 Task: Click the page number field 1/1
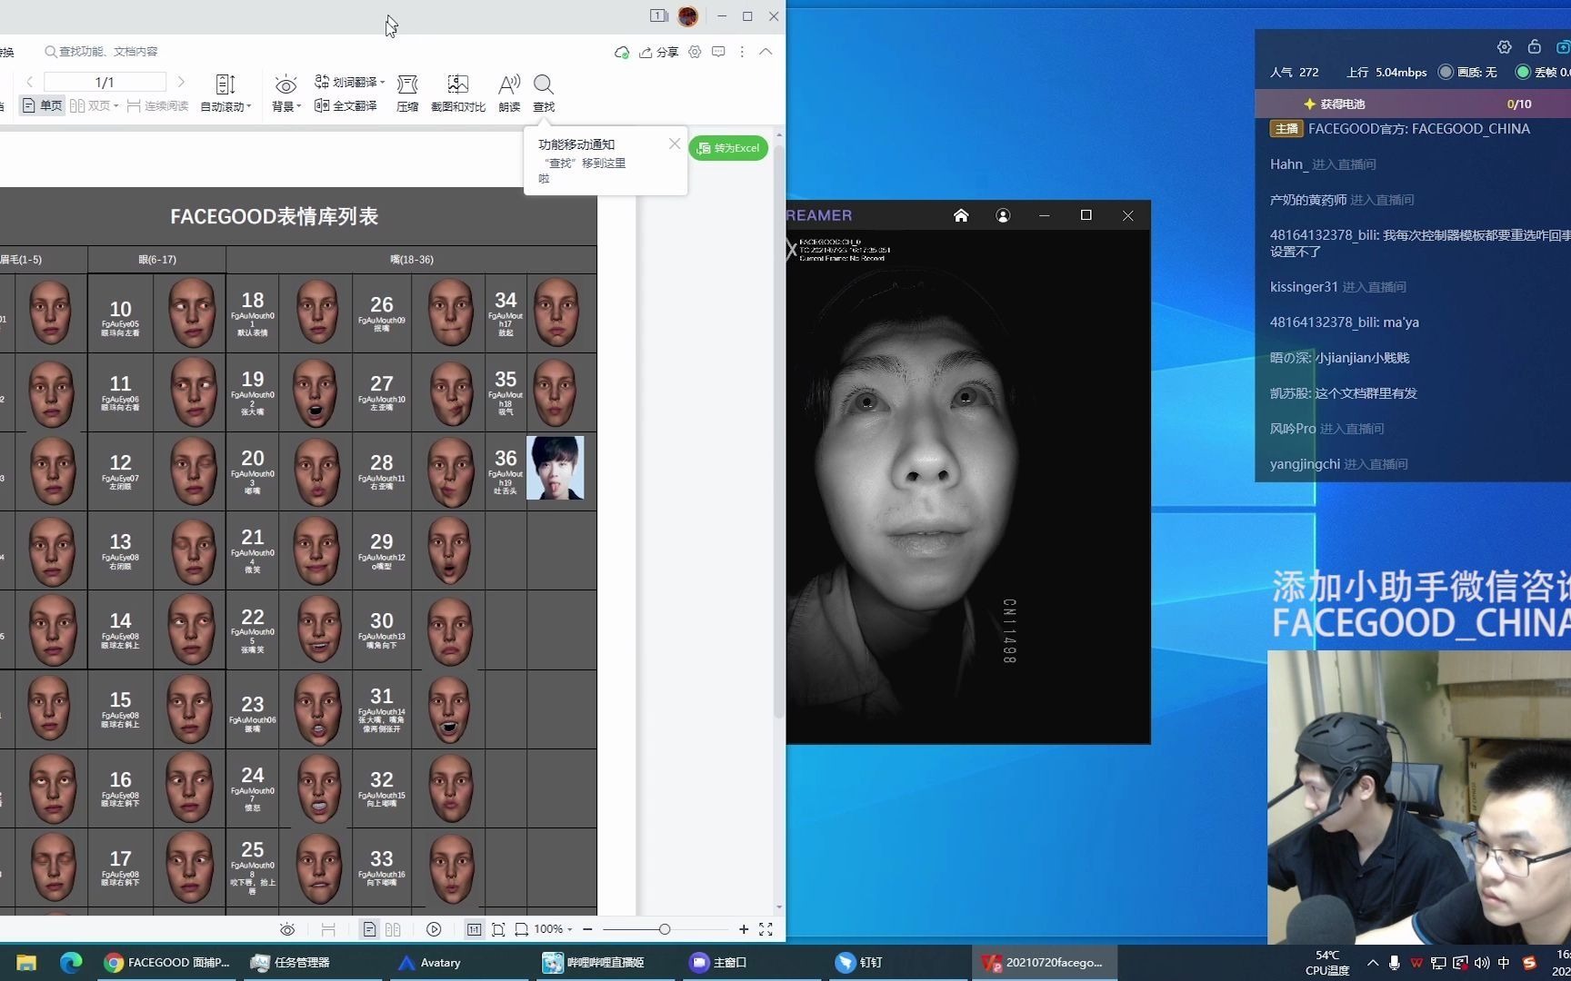[105, 82]
